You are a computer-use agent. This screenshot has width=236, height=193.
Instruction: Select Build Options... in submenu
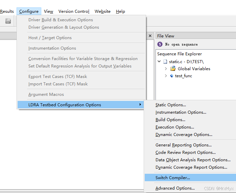[171, 120]
